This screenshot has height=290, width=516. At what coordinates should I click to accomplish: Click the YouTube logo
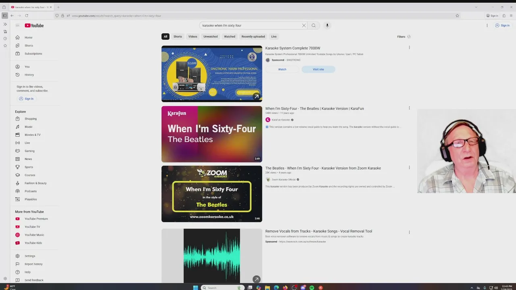coord(34,25)
